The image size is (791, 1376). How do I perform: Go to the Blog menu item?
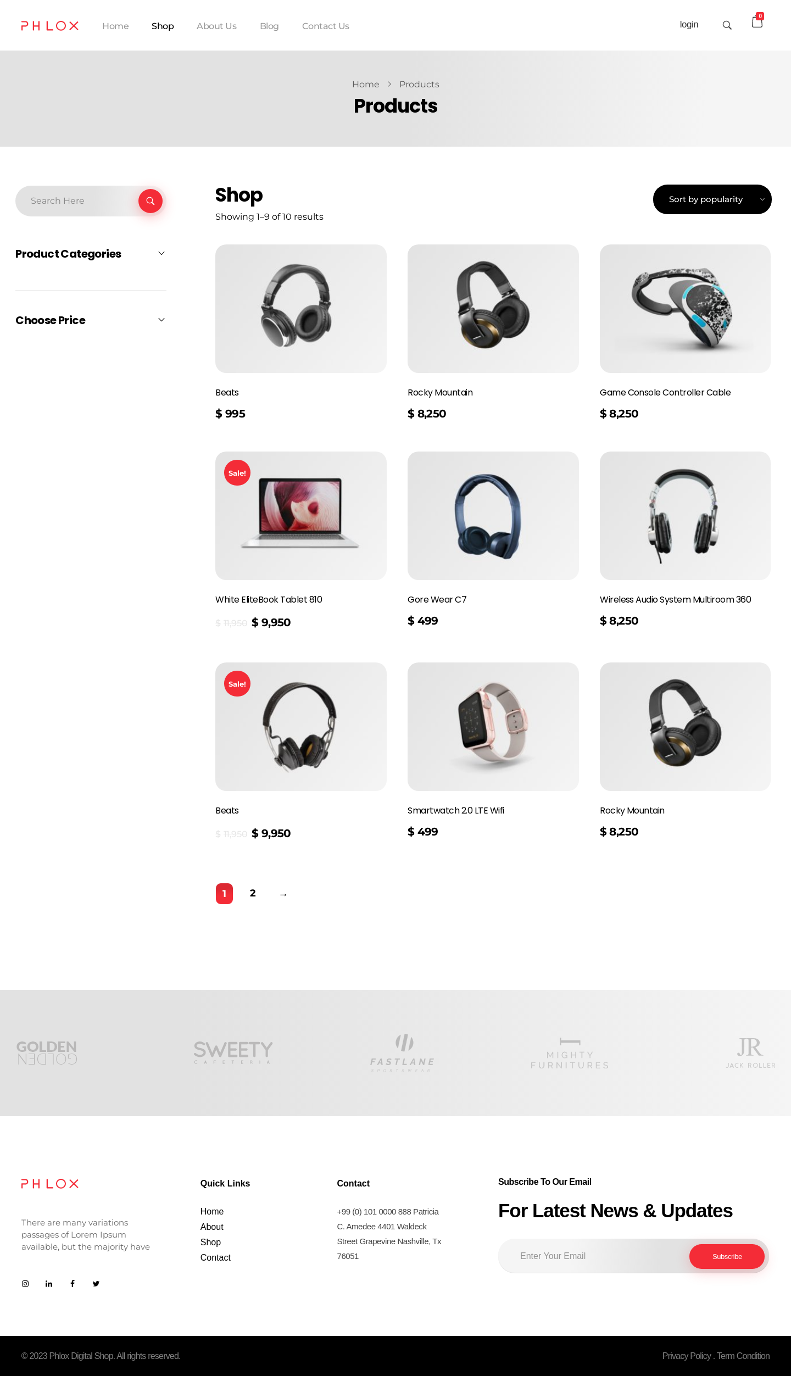click(x=269, y=26)
